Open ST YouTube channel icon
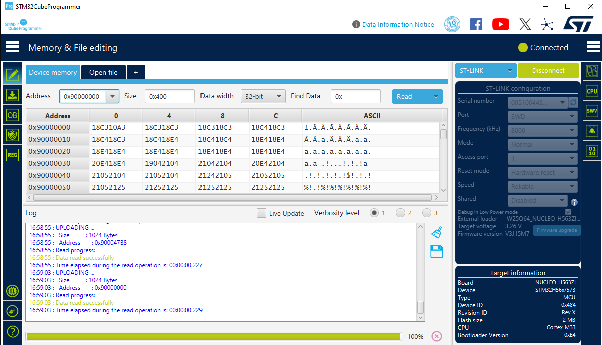Image resolution: width=602 pixels, height=345 pixels. [500, 24]
